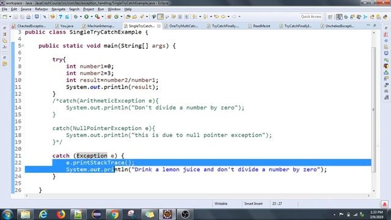Click 'println(result)' on line 11
Screen dimensions: 391x220
(129, 87)
